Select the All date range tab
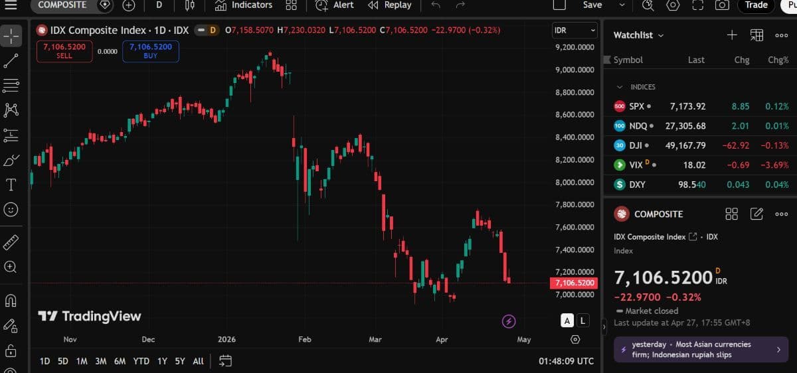Viewport: 797px width, 373px height. tap(198, 361)
